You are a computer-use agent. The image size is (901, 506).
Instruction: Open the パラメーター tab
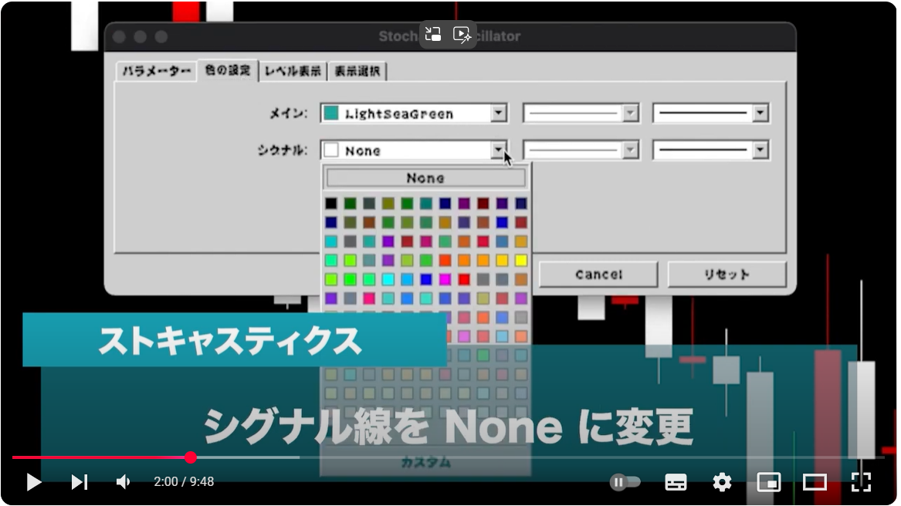tap(156, 71)
